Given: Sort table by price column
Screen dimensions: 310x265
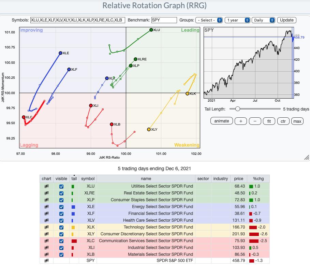Looking at the screenshot, I should (x=239, y=179).
